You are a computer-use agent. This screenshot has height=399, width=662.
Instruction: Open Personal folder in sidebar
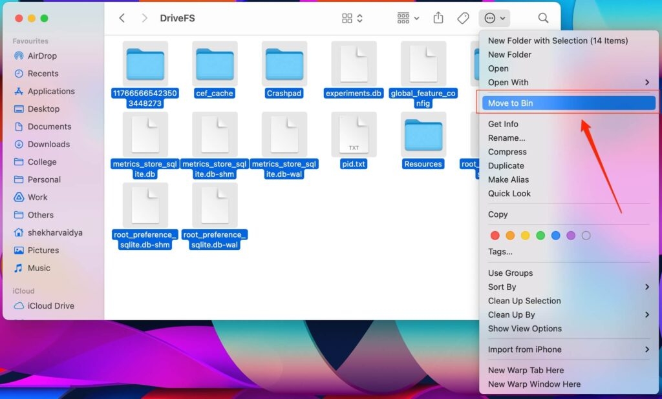(x=44, y=179)
